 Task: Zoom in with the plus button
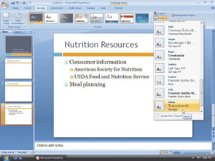207,152
